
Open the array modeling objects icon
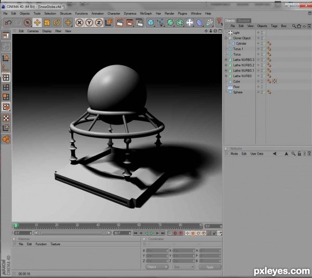pyautogui.click(x=180, y=23)
